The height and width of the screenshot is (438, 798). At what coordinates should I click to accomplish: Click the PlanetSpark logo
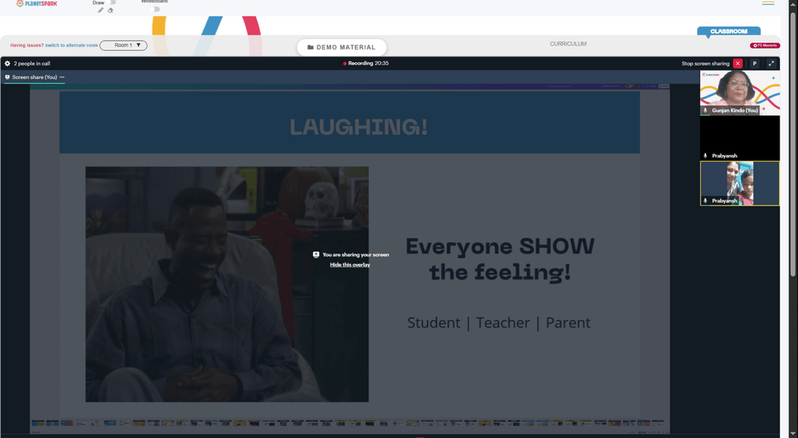click(x=37, y=3)
